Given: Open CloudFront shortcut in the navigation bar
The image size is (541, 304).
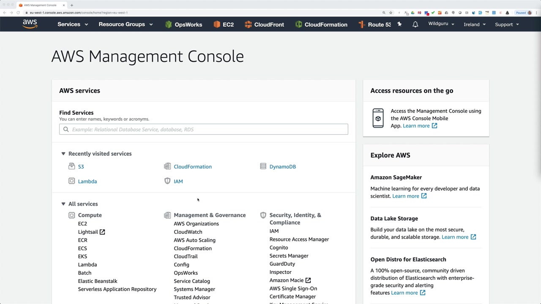Looking at the screenshot, I should click(x=264, y=24).
